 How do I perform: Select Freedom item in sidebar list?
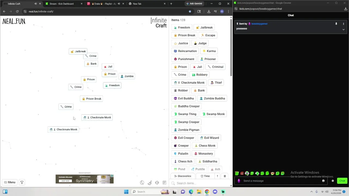(182, 27)
